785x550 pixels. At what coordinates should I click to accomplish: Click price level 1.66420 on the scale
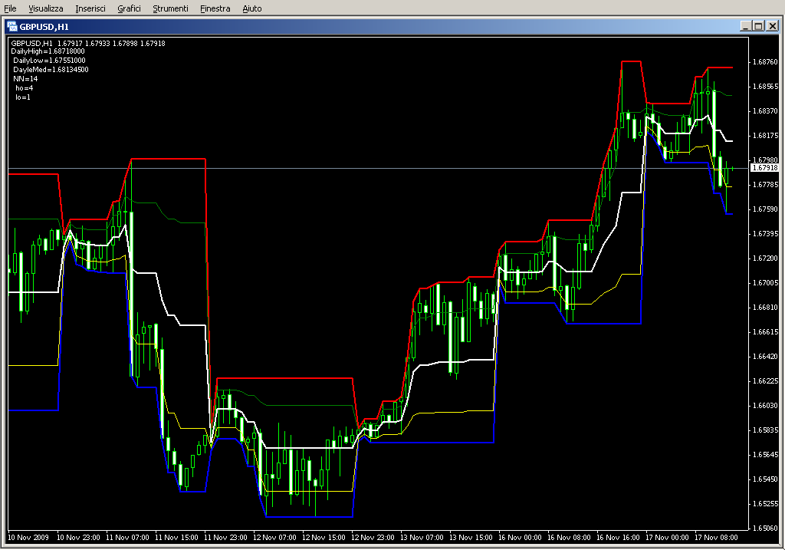click(766, 356)
